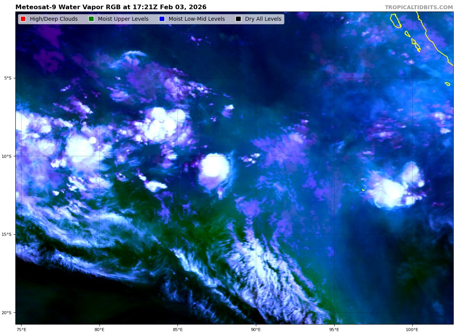
Task: Select the "High/Deep Clouds" legend label
Action: [x=54, y=19]
